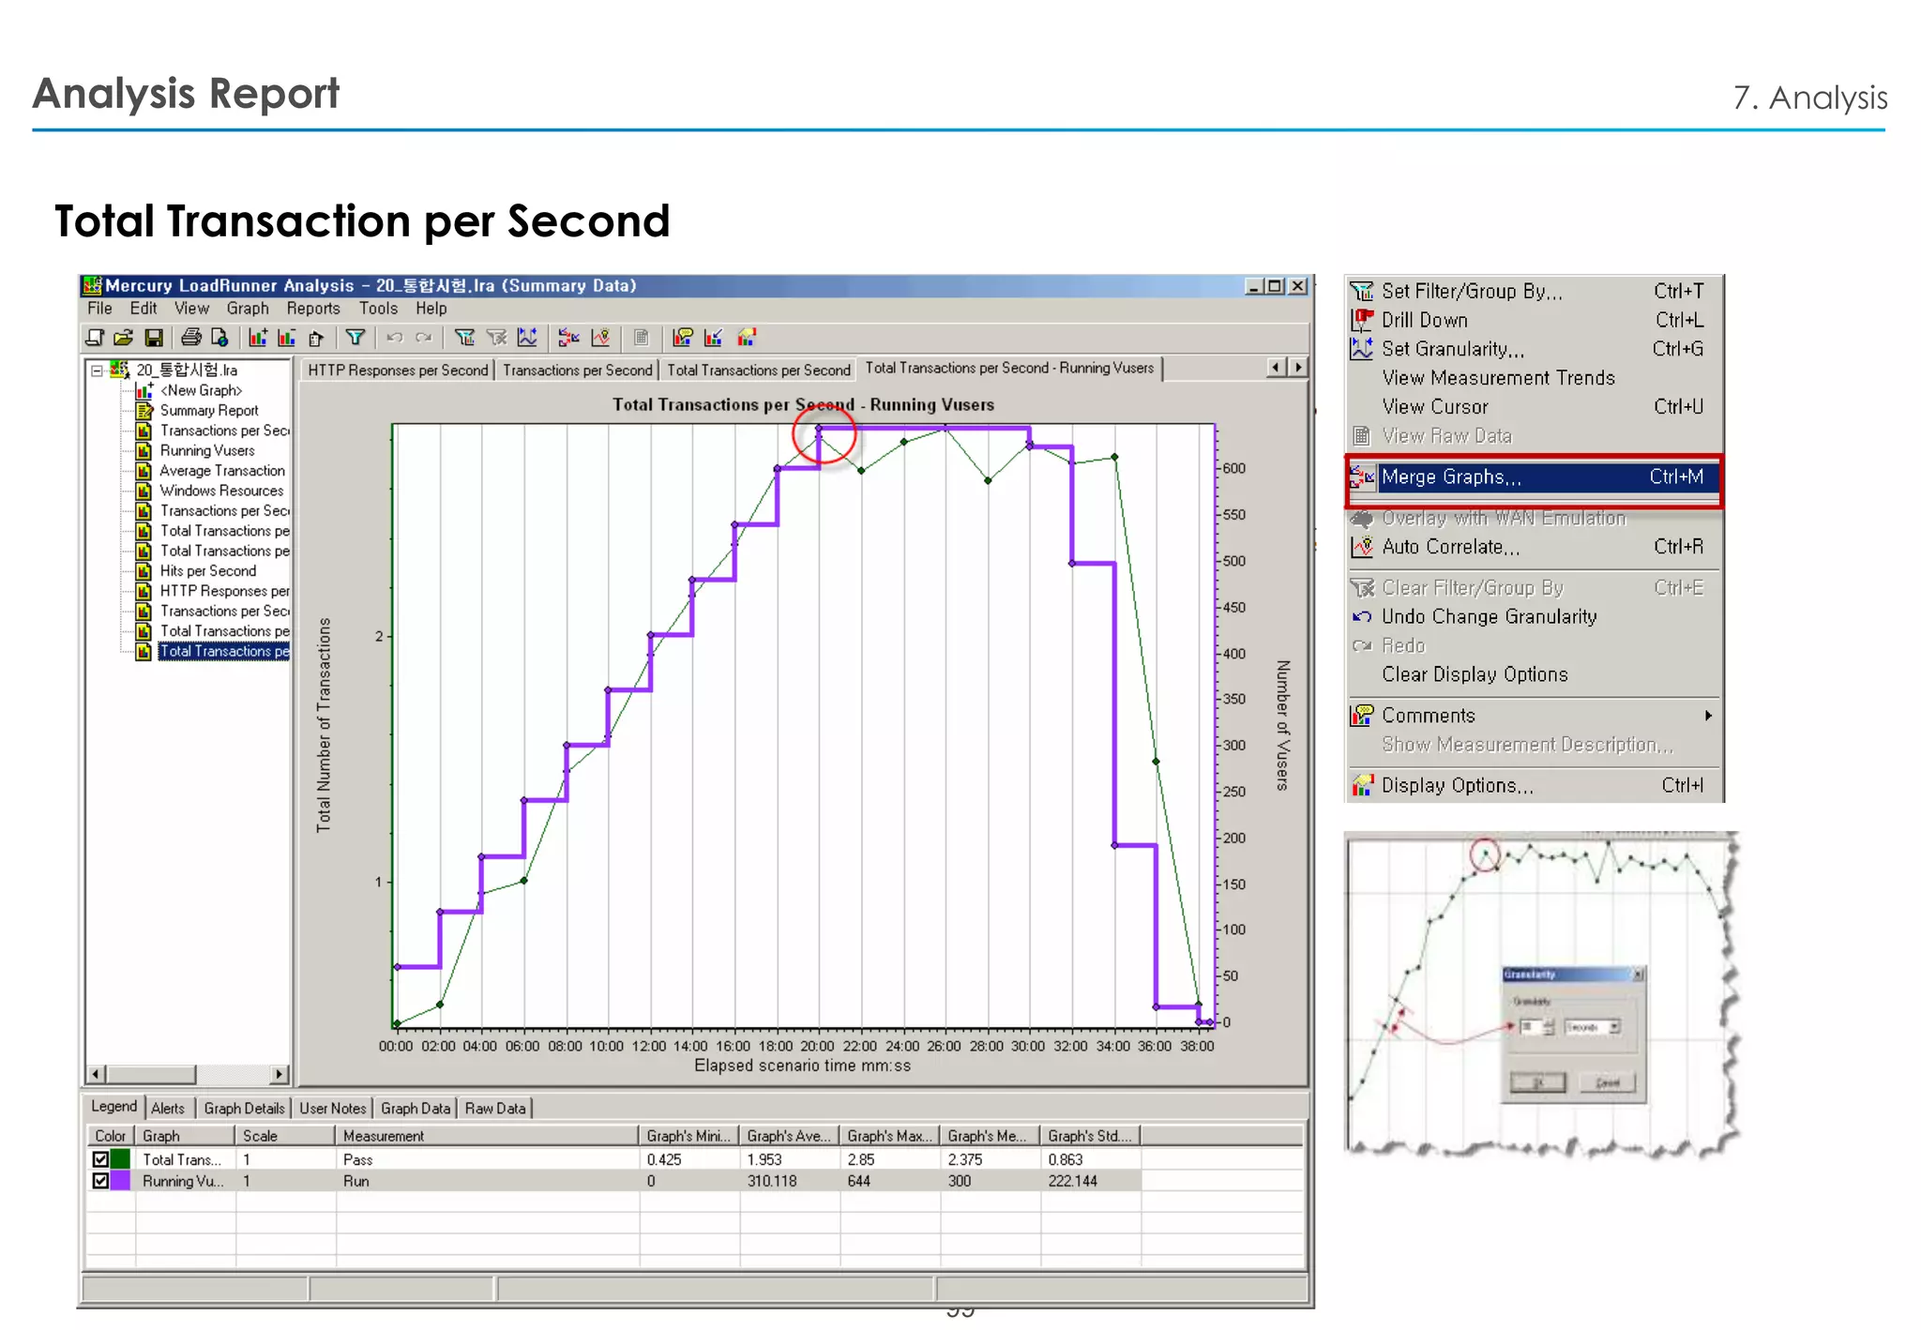This screenshot has height=1330, width=1921.
Task: Open the View menu
Action: [x=191, y=309]
